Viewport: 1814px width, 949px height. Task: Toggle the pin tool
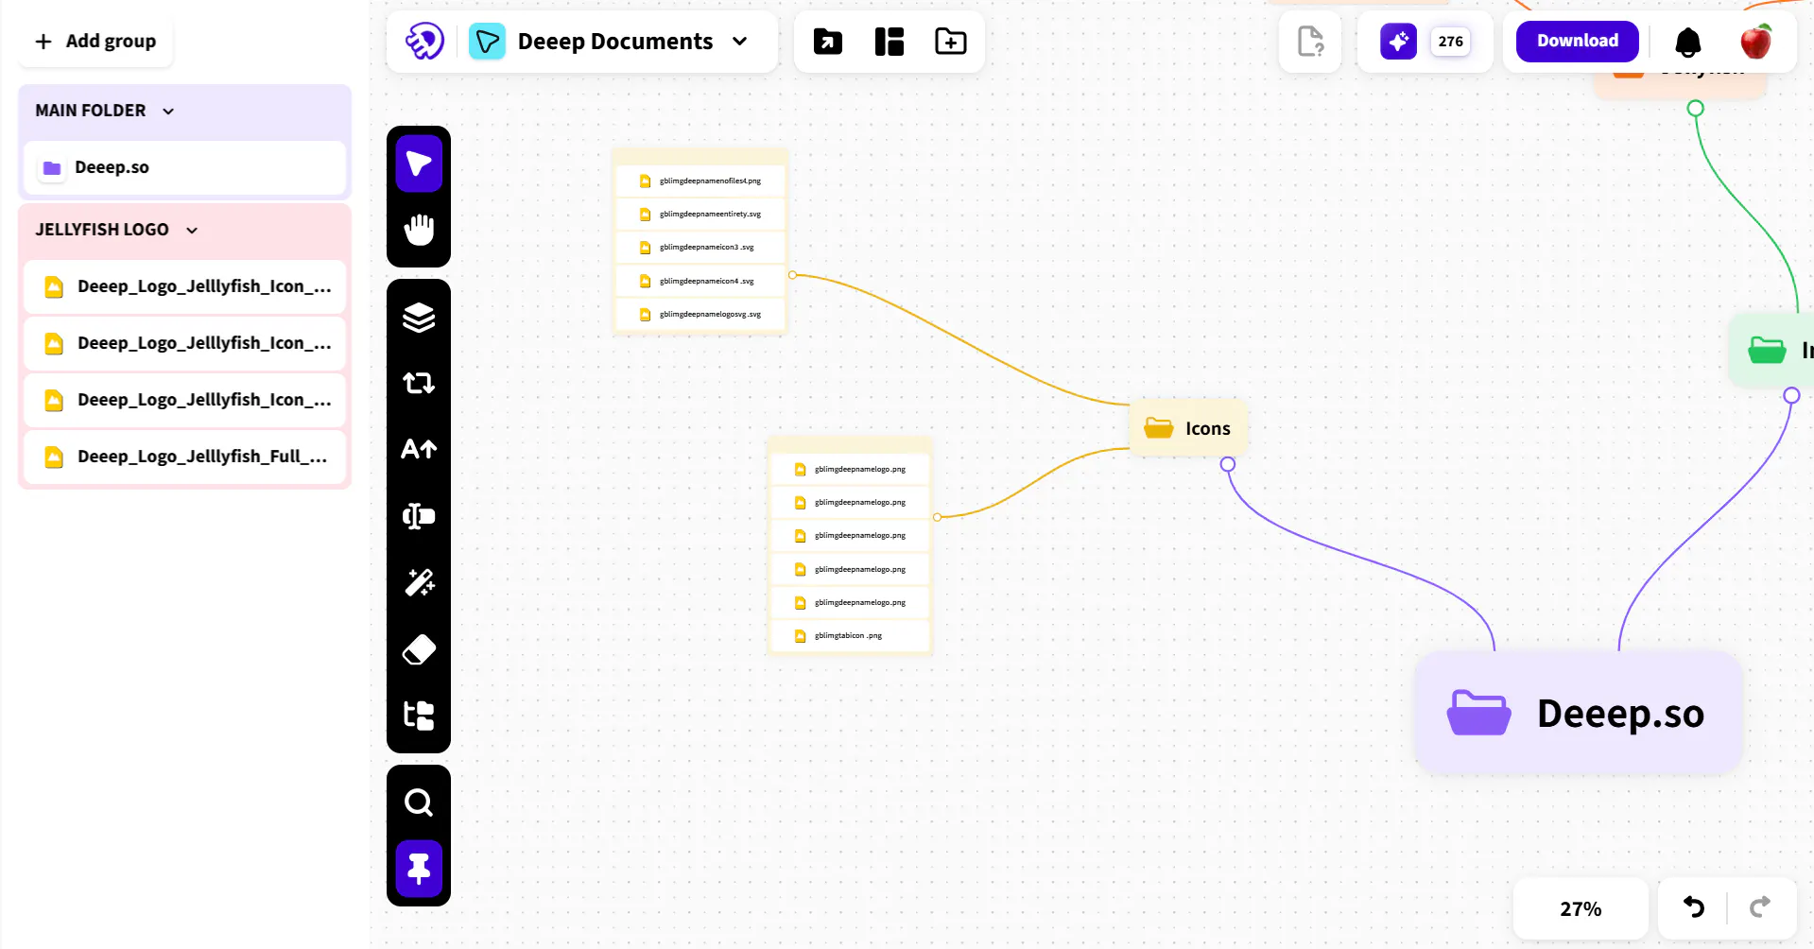pos(419,869)
